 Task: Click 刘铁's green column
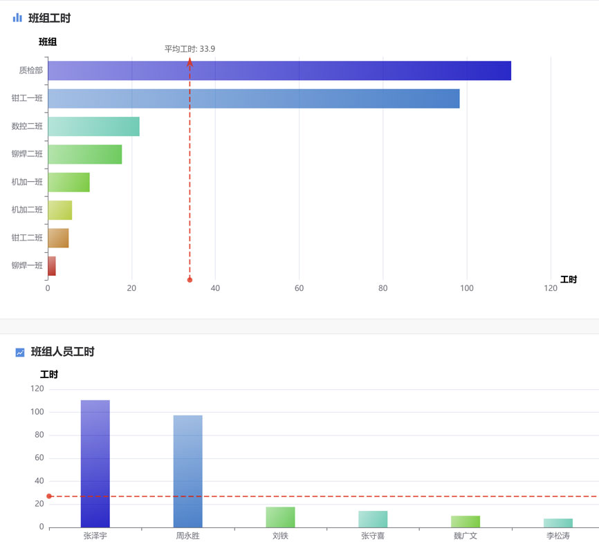280,517
